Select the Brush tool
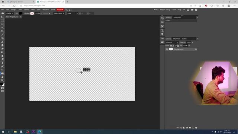Viewport: 238px width, 134px height. pyautogui.click(x=2, y=42)
